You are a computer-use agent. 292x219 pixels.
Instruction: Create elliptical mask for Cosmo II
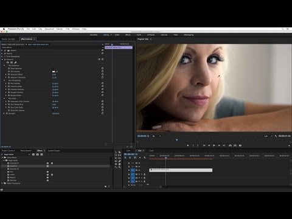[x=8, y=63]
